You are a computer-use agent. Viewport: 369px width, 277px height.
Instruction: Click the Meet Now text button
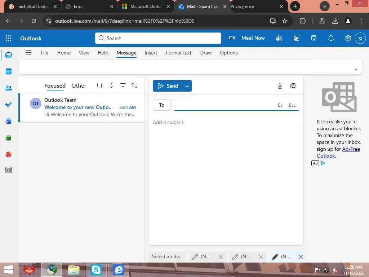click(x=253, y=38)
